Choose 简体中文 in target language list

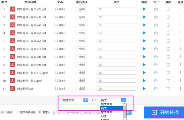112,104
